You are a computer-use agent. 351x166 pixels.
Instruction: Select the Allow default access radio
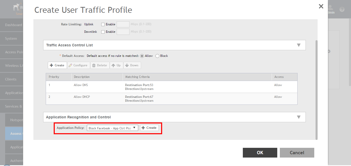click(142, 56)
